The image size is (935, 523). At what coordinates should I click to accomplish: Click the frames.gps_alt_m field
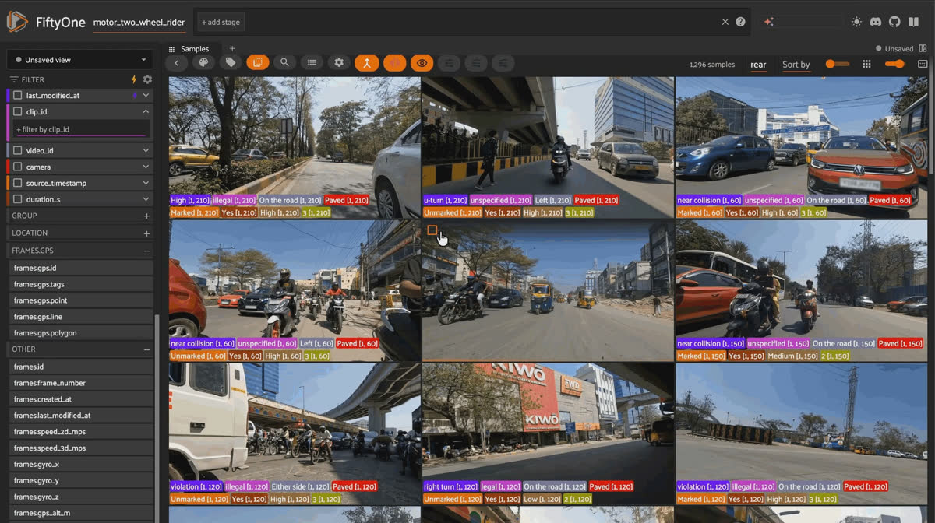coord(82,514)
